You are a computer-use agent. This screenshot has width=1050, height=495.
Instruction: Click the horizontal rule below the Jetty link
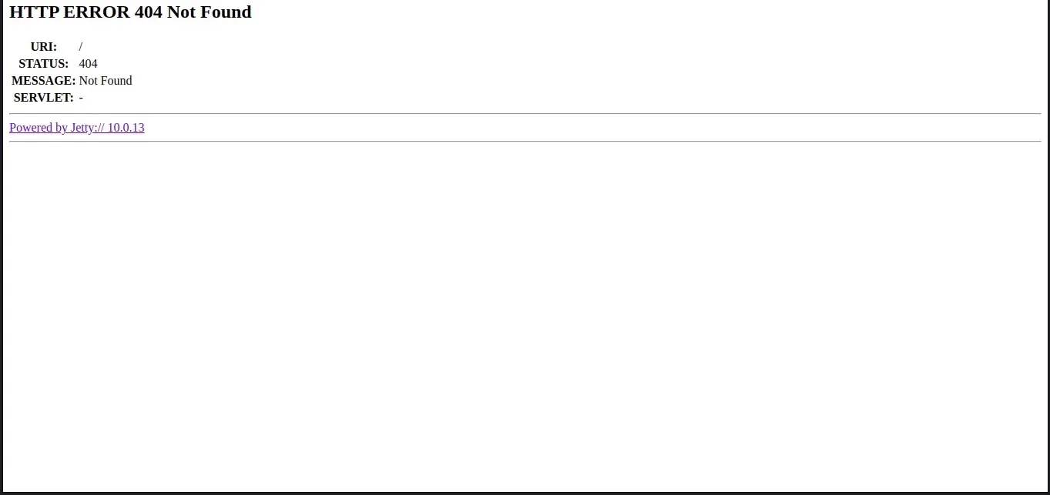(525, 142)
